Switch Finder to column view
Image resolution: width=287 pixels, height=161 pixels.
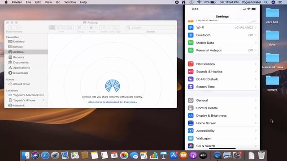coord(64,28)
